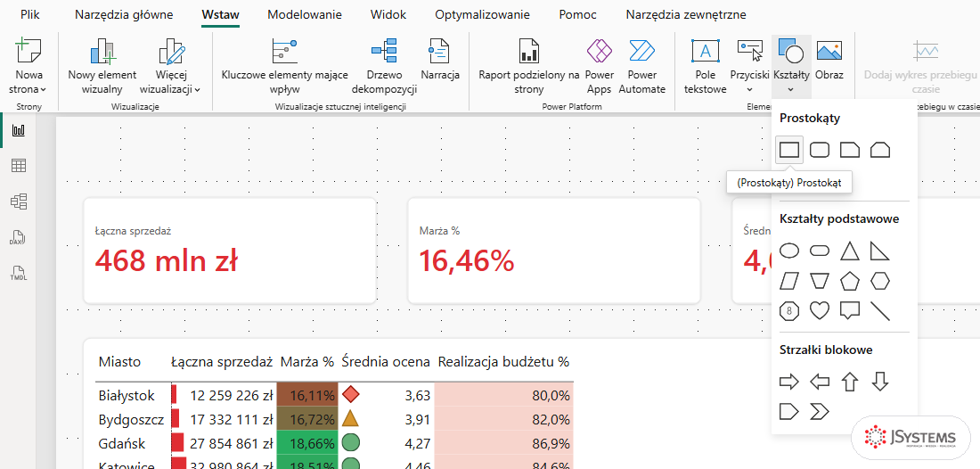Viewport: 980px width, 469px height.
Task: Open the Report view in sidebar
Action: (19, 130)
